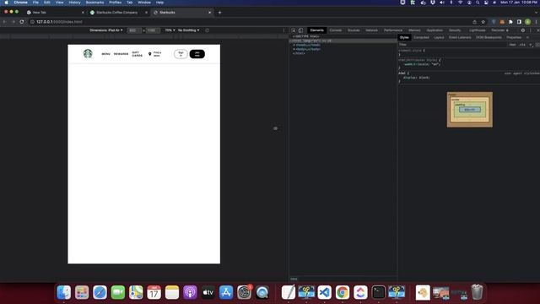Switch to the Network tab in DevTools
Viewport: 540px width, 304px height.
click(371, 30)
